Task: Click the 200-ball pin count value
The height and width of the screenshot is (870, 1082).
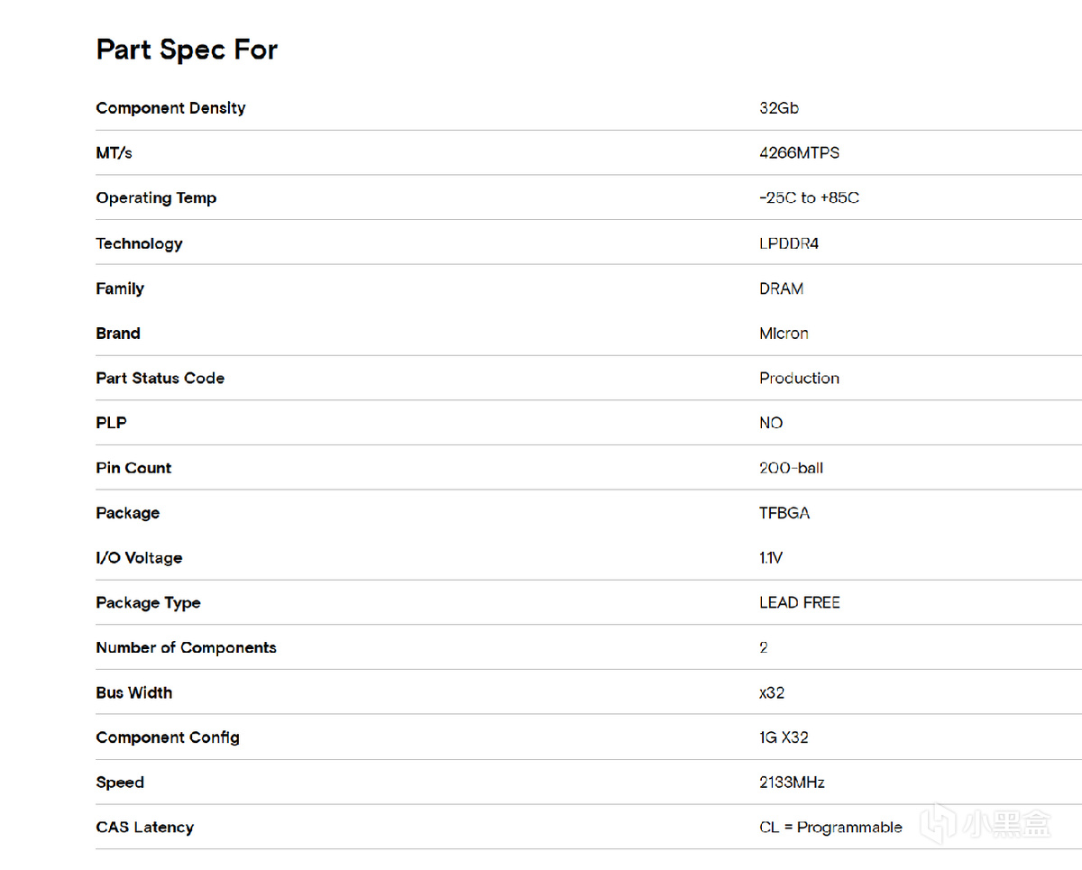Action: 791,468
